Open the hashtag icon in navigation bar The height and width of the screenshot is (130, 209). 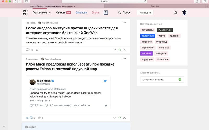tap(106, 12)
